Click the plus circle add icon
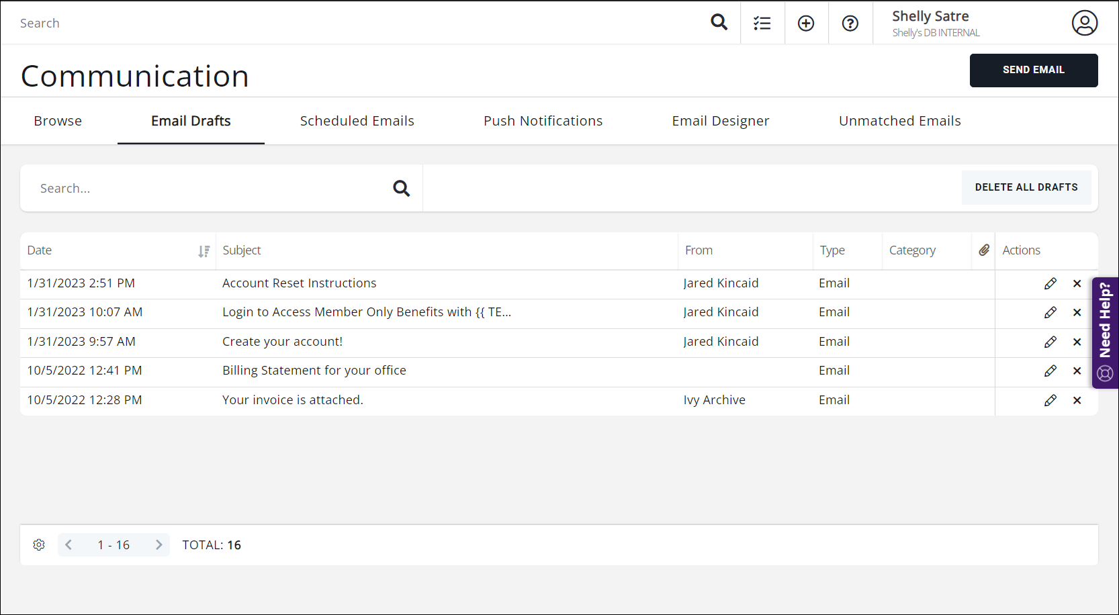The image size is (1119, 615). pyautogui.click(x=806, y=23)
